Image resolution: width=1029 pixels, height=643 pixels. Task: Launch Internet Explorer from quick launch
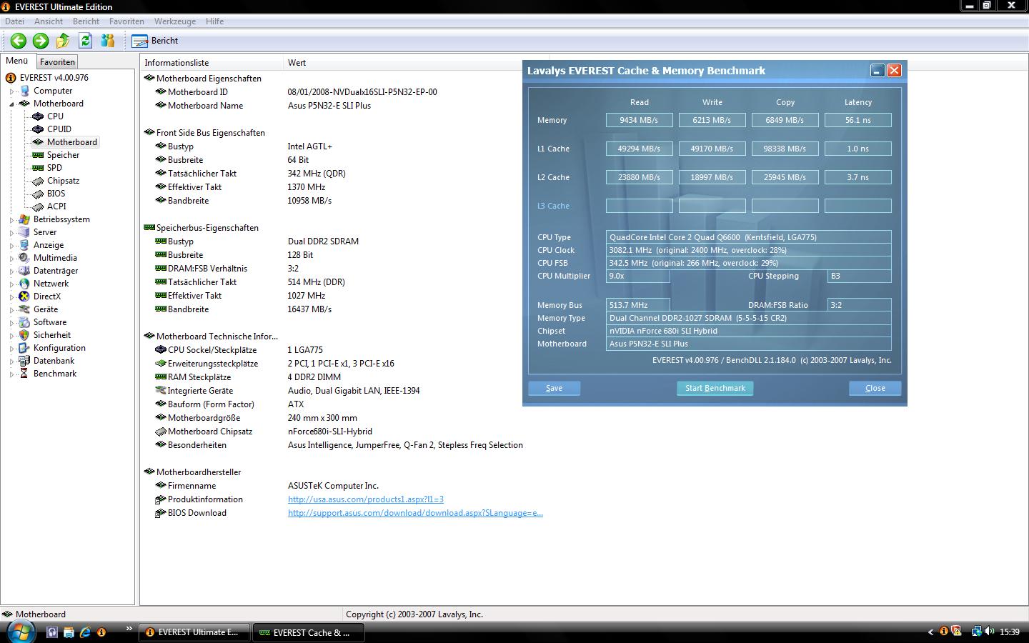(x=85, y=632)
